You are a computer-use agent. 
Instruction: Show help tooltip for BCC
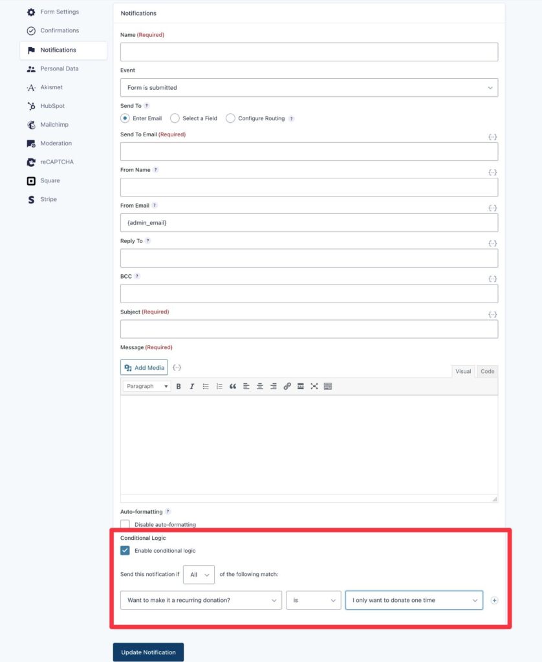[x=137, y=276]
